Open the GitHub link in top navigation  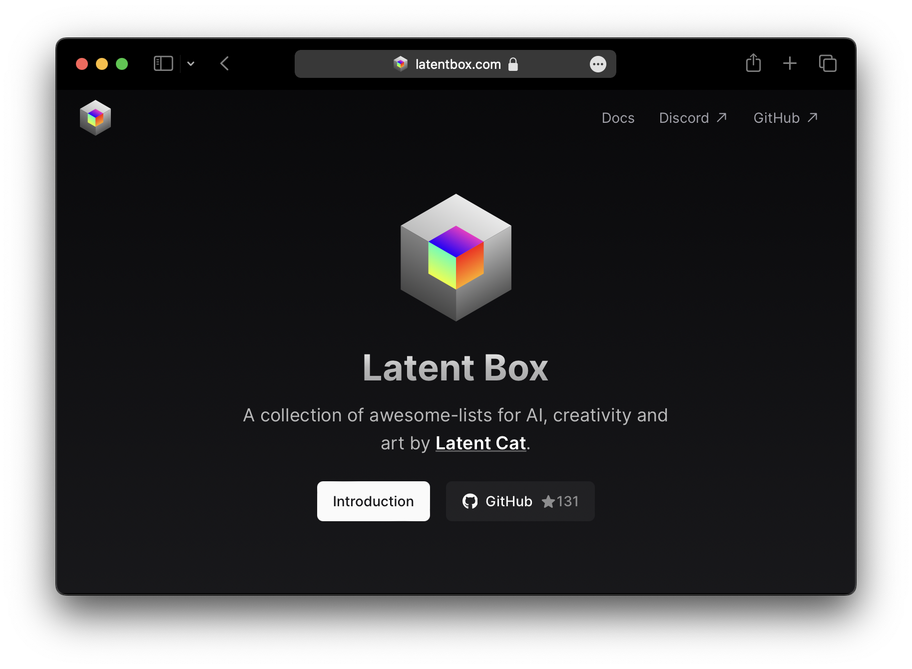[786, 118]
